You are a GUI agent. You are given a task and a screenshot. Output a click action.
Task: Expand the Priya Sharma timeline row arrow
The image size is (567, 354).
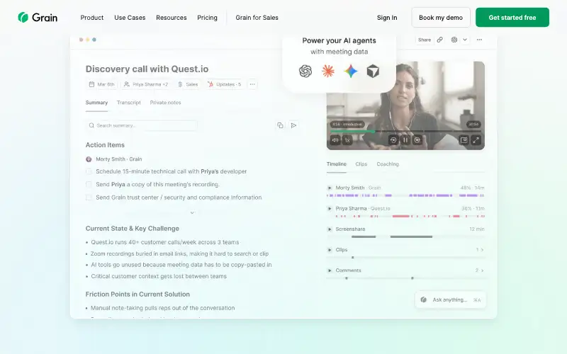(330, 208)
